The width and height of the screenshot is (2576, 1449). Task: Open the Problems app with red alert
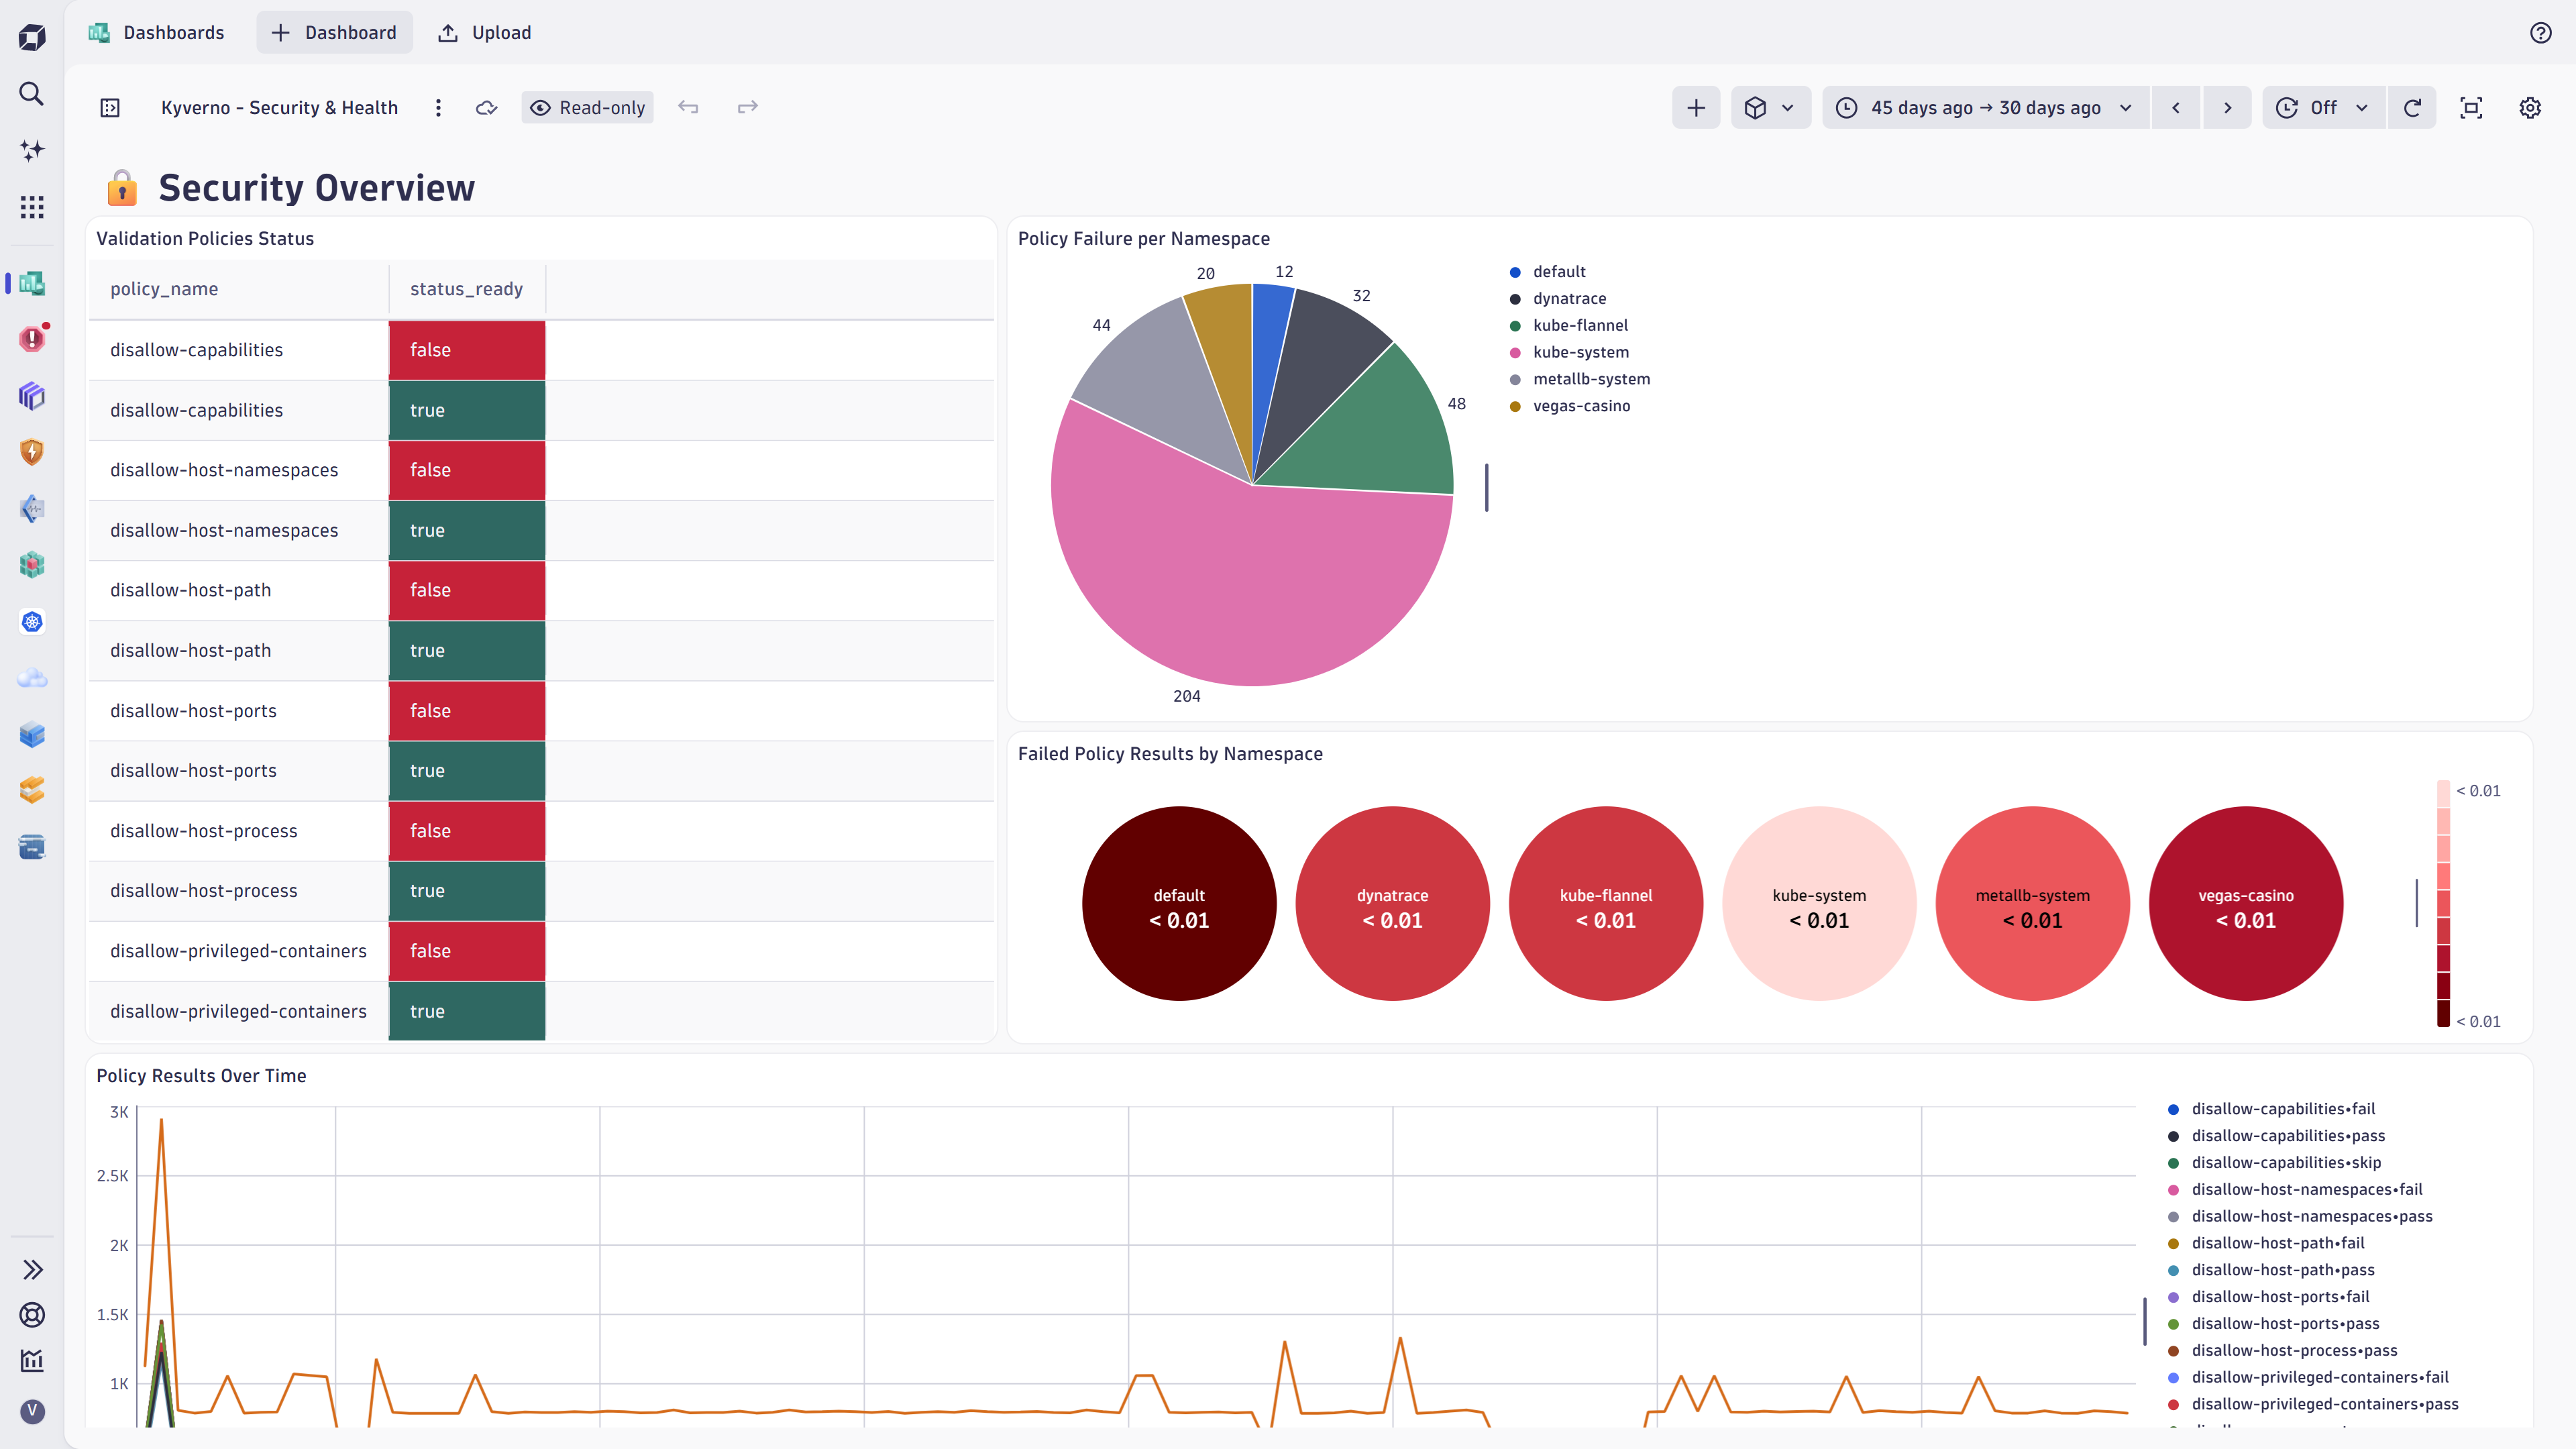32,339
